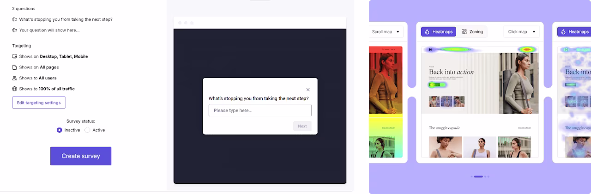The height and width of the screenshot is (194, 591).
Task: Click the Next button in survey popup
Action: [302, 126]
